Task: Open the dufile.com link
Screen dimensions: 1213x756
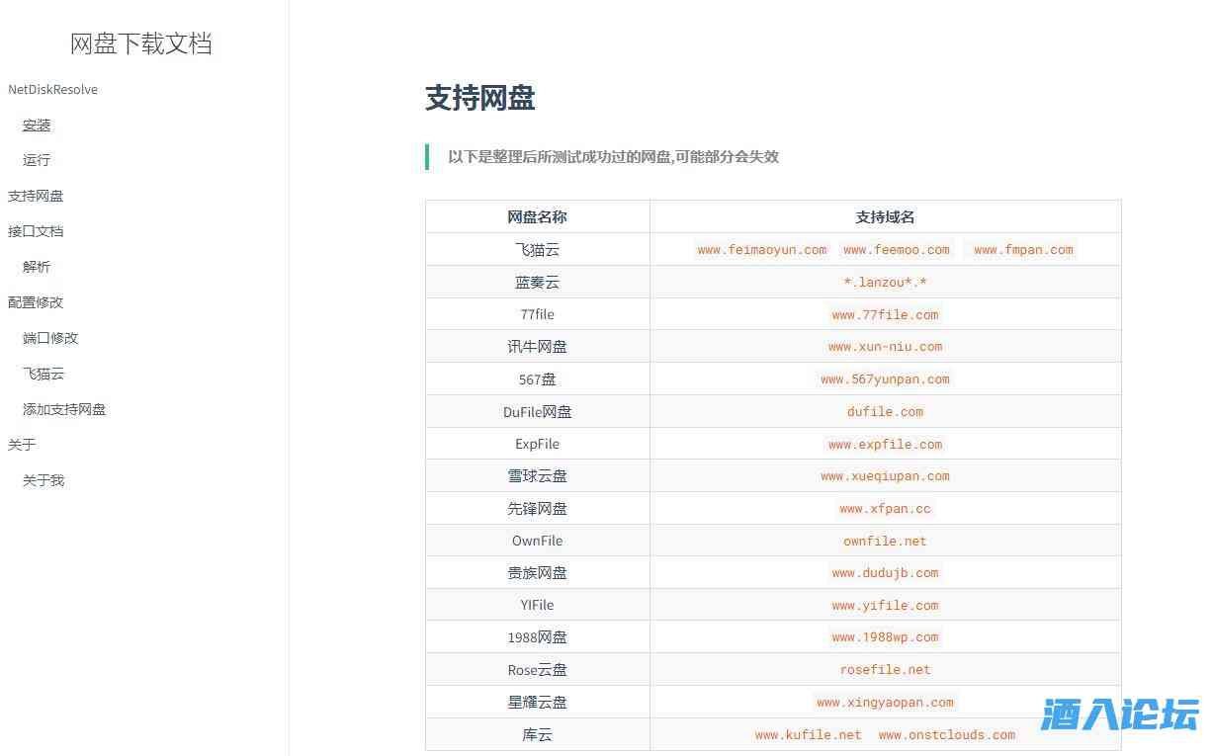Action: click(885, 411)
